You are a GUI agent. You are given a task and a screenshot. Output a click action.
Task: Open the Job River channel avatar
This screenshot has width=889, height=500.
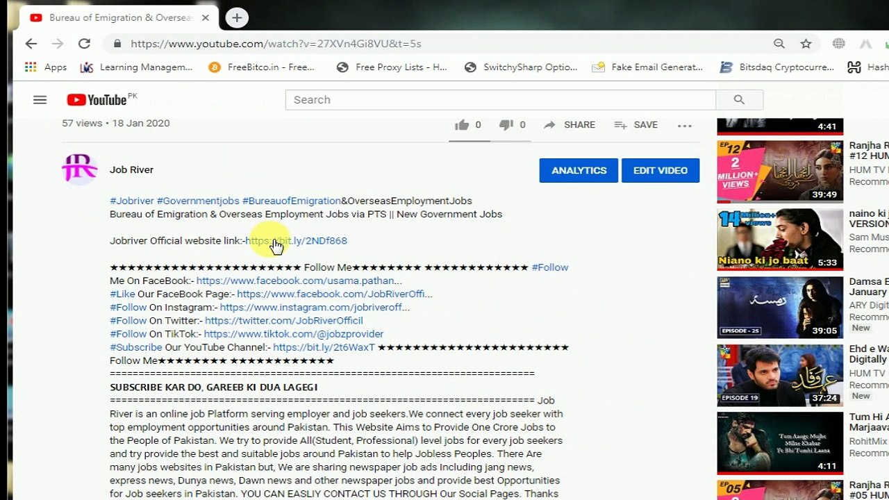pos(80,169)
